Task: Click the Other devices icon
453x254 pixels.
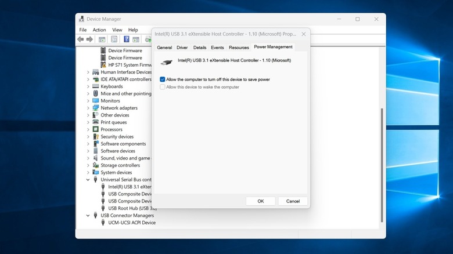Action: [x=96, y=115]
